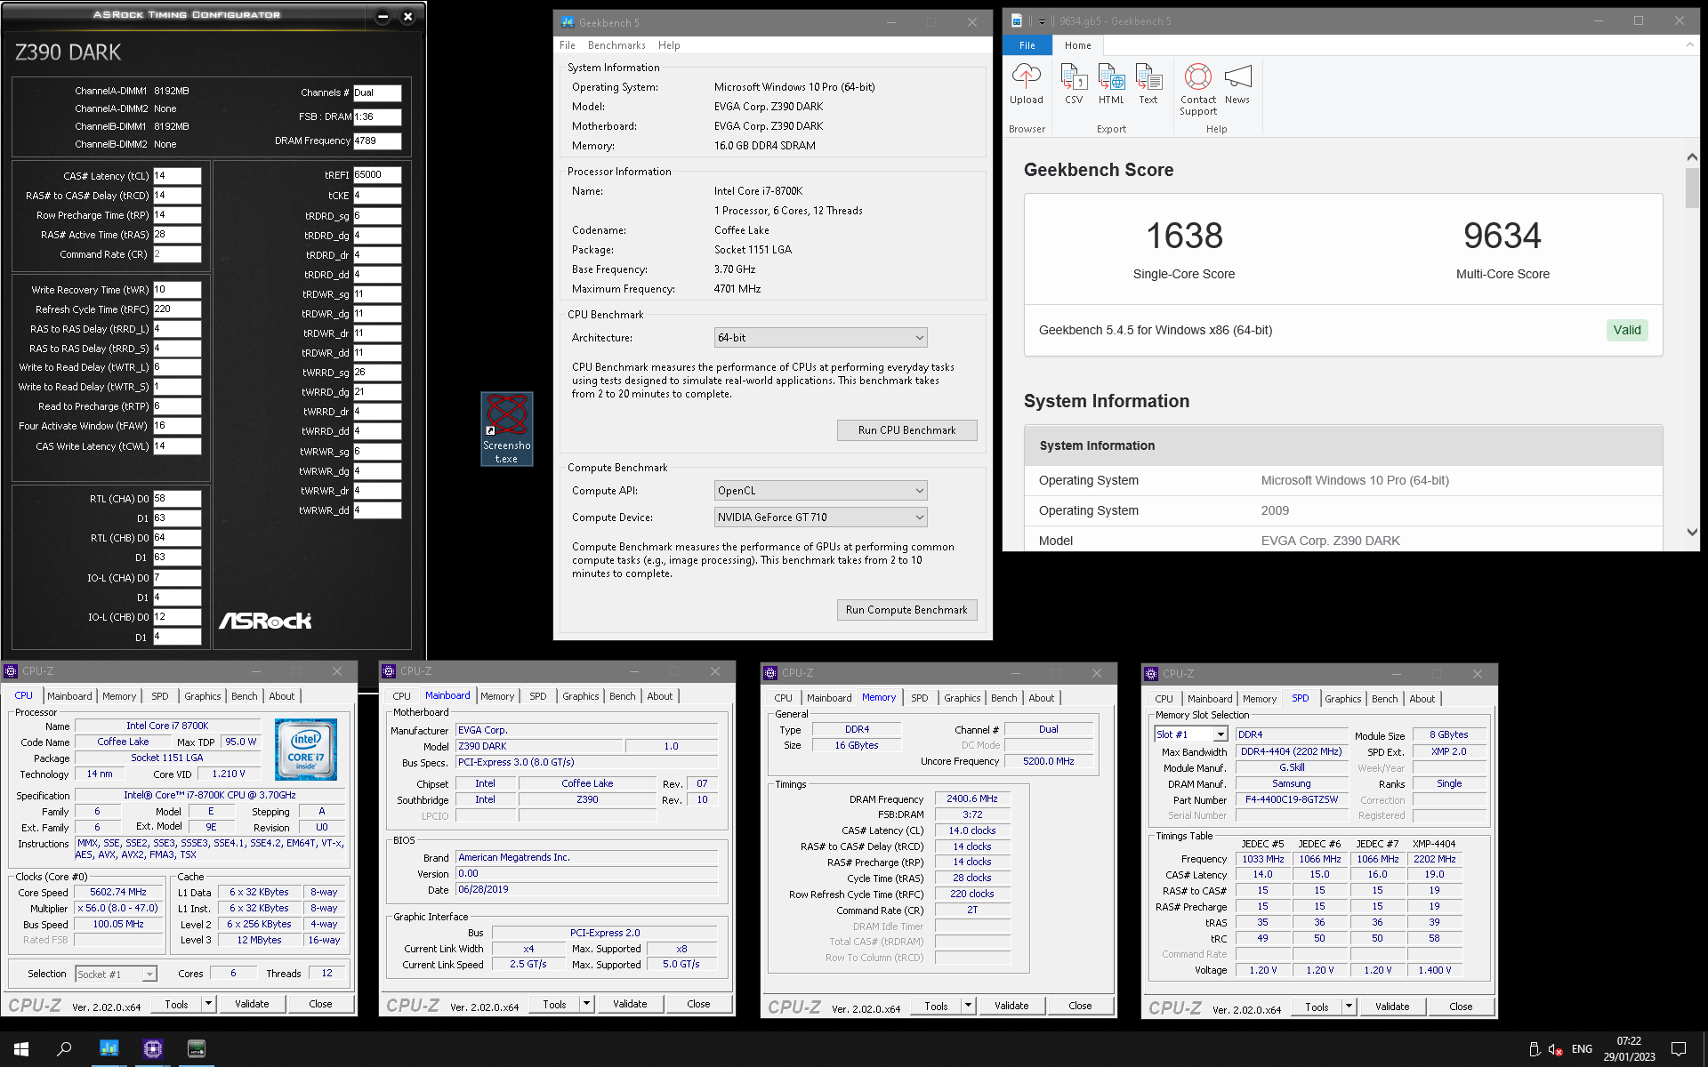Click DRAM Frequency field 4789
Image resolution: width=1708 pixels, height=1067 pixels.
pos(377,141)
